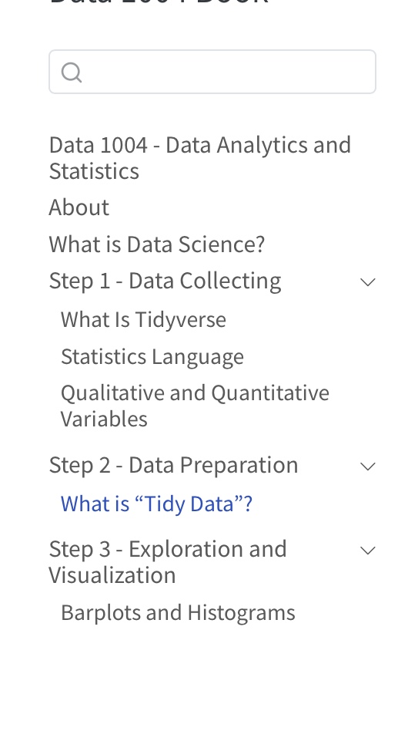Go to What is Data Science?
The width and height of the screenshot is (408, 731).
tap(157, 244)
